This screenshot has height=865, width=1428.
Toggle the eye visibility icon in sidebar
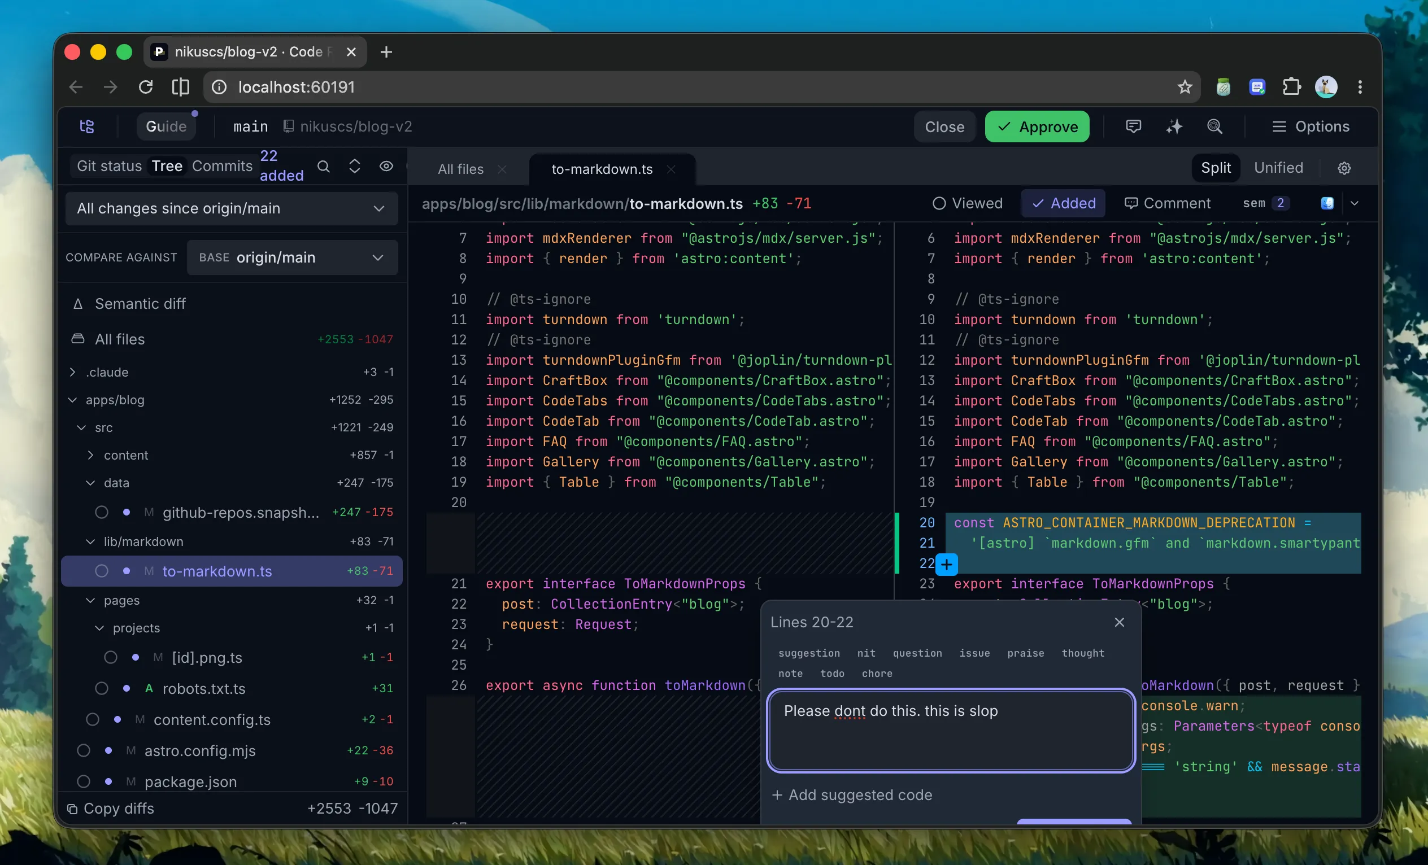[386, 167]
